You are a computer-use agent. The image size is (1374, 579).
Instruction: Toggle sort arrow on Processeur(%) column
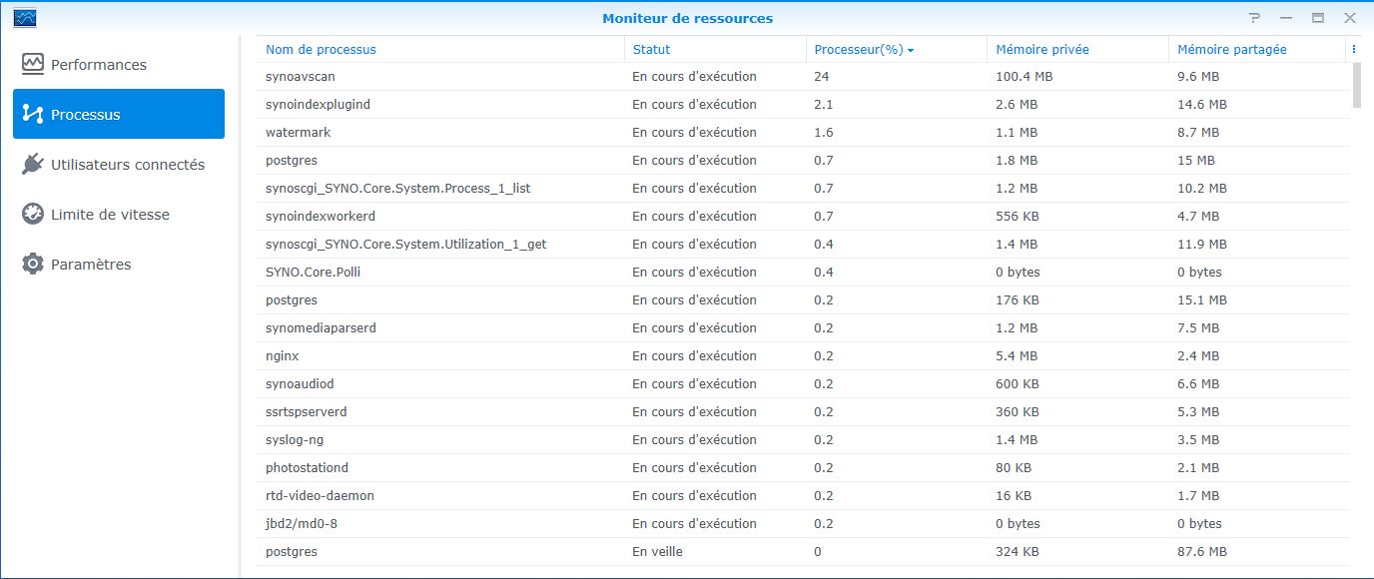(x=911, y=50)
